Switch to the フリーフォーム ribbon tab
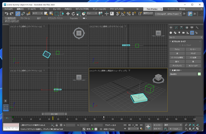206x134 pixels. coord(25,18)
